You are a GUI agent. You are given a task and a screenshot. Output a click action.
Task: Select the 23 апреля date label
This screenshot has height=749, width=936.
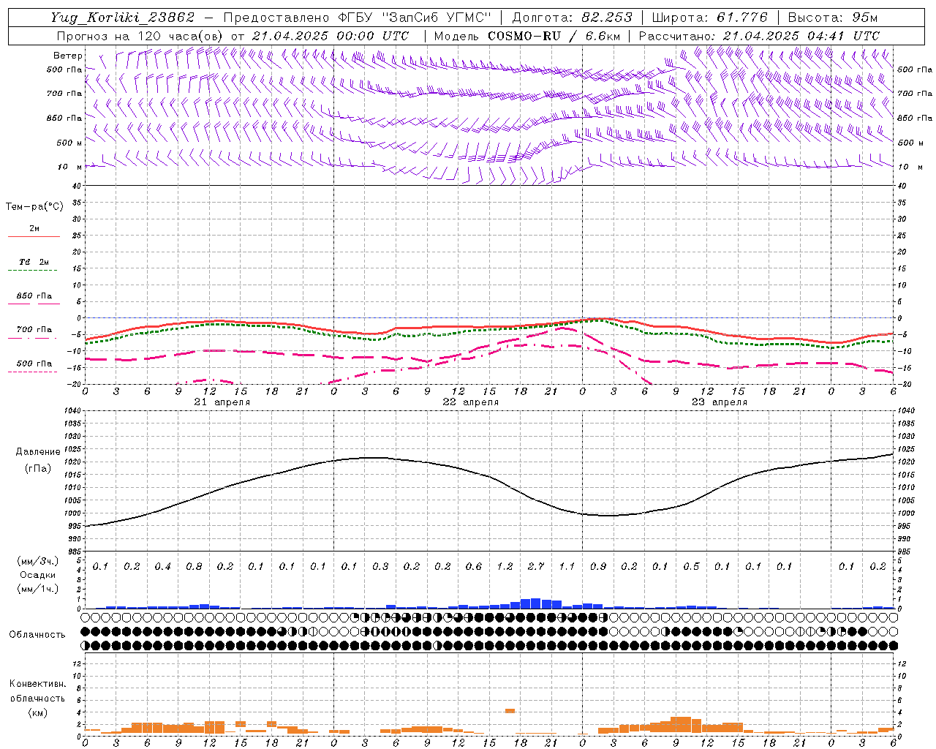719,402
